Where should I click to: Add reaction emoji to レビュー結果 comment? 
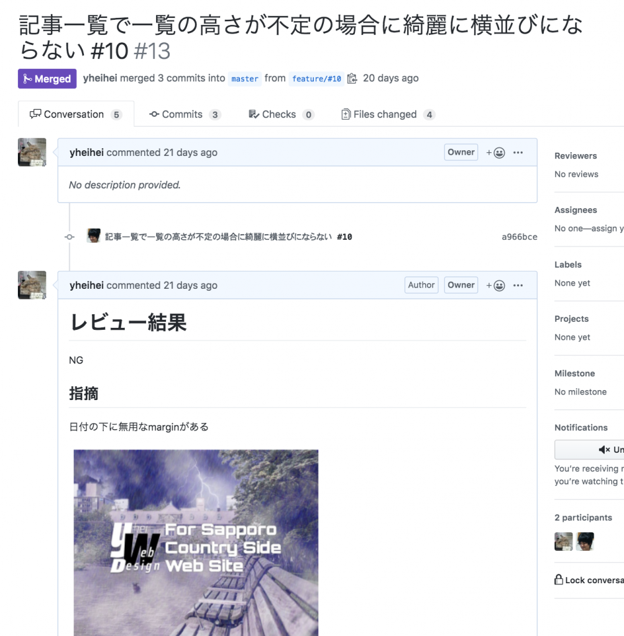click(495, 286)
